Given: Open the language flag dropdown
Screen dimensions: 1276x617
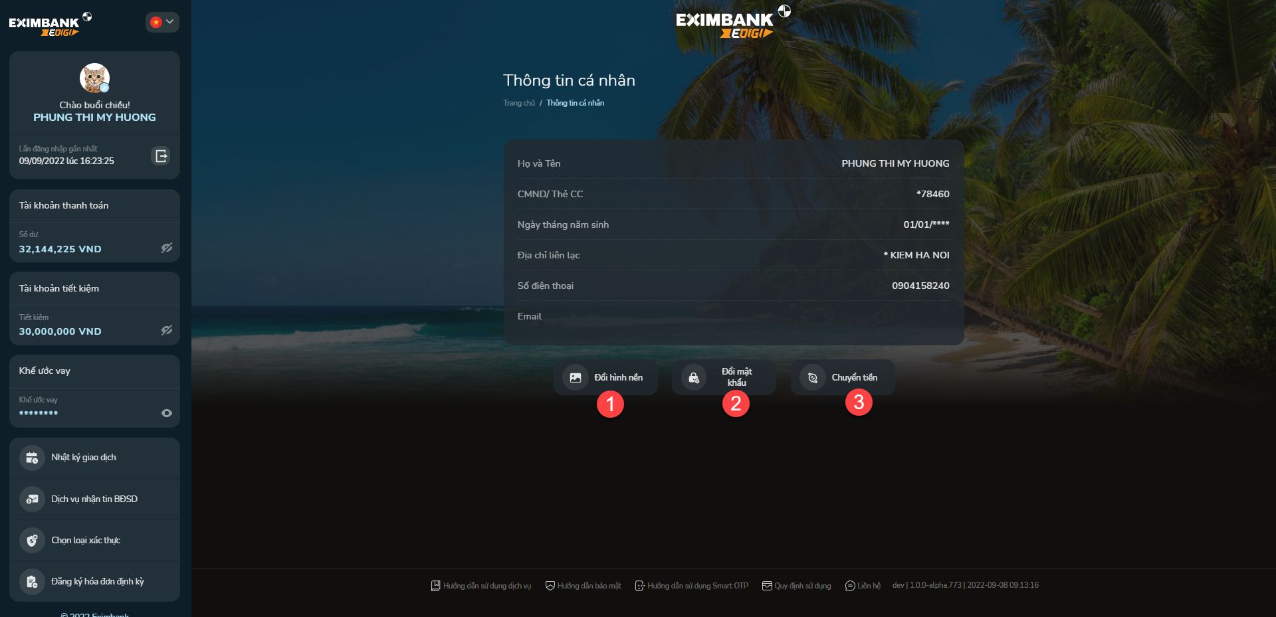Looking at the screenshot, I should point(162,22).
